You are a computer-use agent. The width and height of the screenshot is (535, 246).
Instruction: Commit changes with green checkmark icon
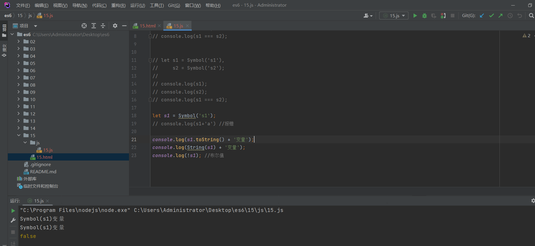click(491, 16)
